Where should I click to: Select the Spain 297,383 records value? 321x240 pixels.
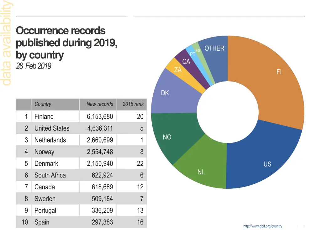pyautogui.click(x=102, y=222)
